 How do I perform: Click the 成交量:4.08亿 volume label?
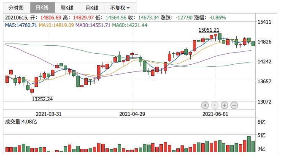[21, 122]
